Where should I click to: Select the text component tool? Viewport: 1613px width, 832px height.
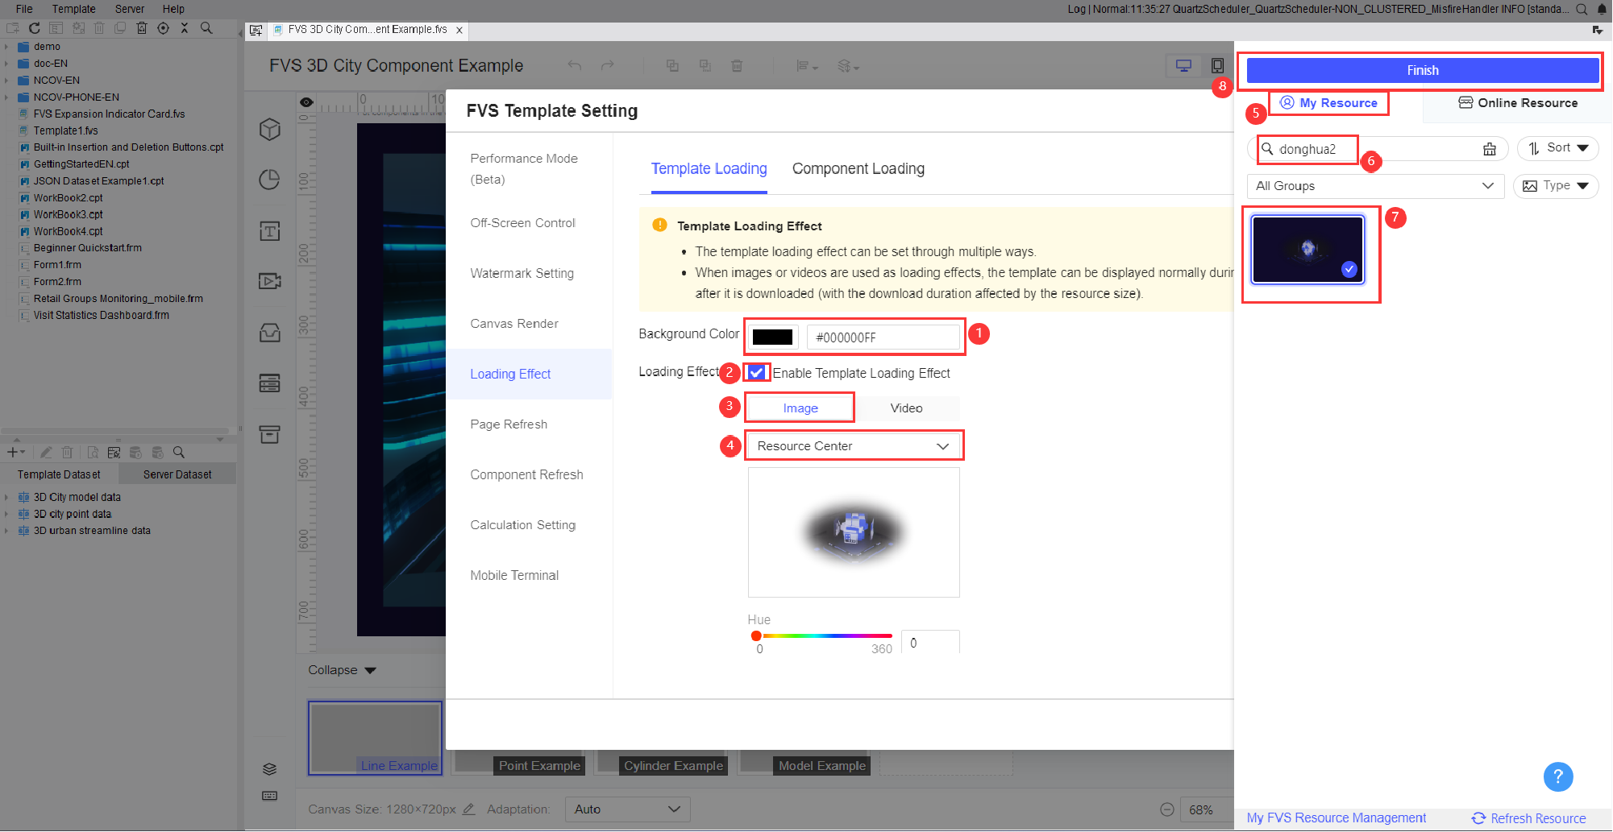pyautogui.click(x=268, y=231)
